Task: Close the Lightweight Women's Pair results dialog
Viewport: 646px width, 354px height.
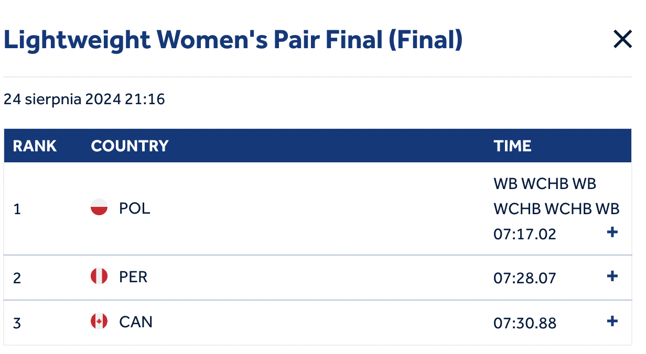Action: [622, 39]
